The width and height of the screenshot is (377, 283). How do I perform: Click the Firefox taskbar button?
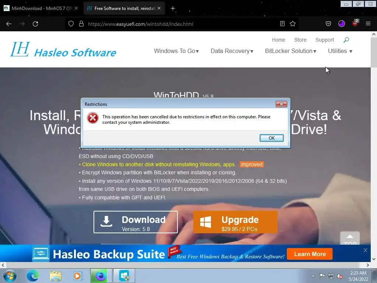pyautogui.click(x=101, y=276)
